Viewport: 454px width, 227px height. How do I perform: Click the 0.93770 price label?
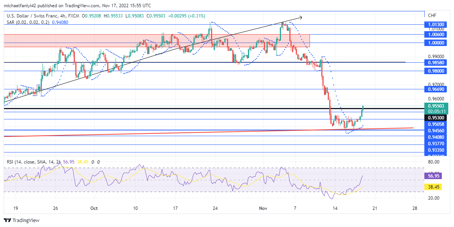[x=436, y=143]
